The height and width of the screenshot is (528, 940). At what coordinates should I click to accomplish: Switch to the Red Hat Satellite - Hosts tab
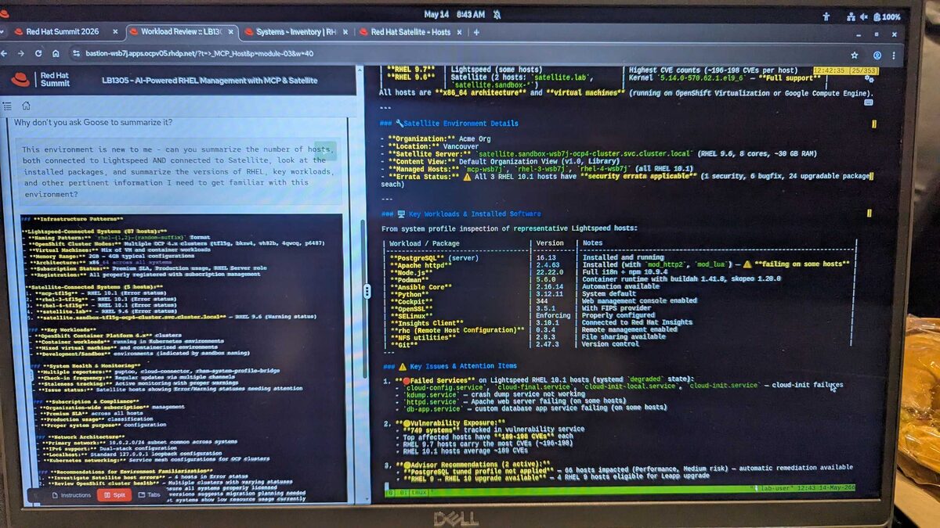(x=410, y=32)
